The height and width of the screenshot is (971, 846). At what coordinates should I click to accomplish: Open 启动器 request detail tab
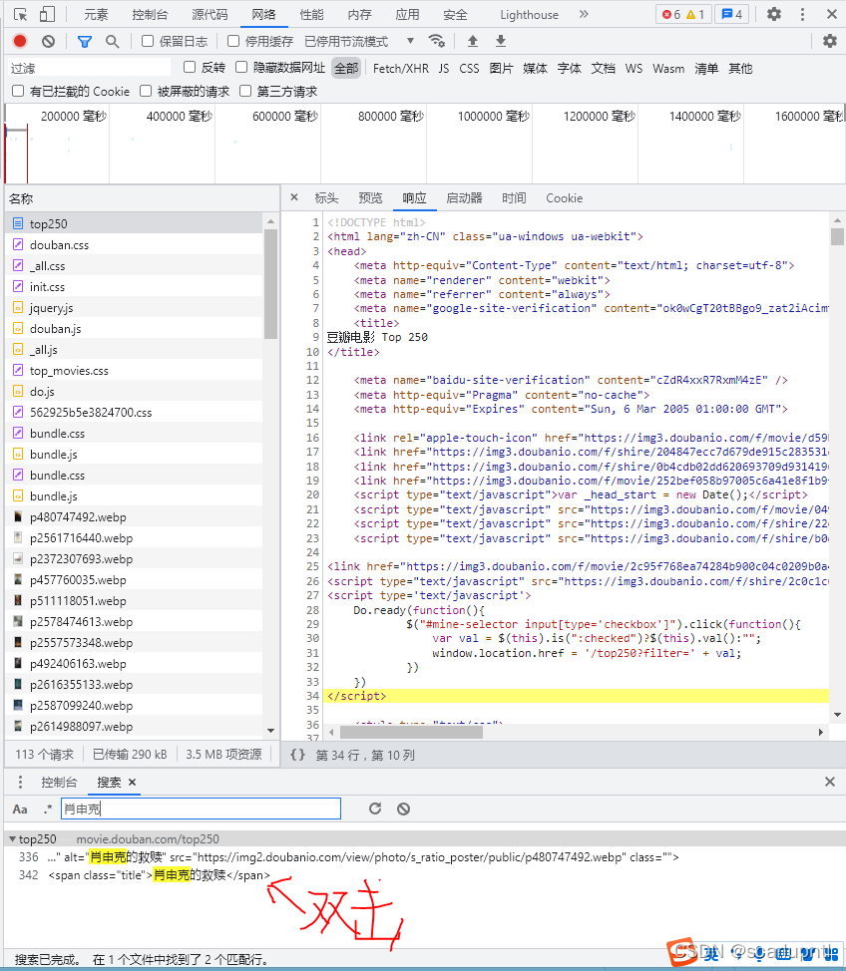[x=464, y=198]
